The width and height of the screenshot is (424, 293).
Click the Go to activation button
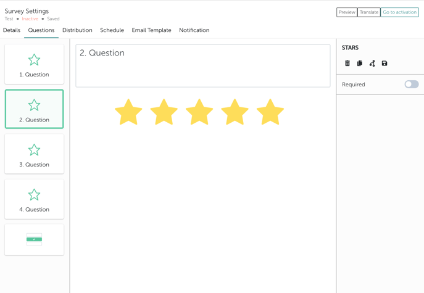pos(400,12)
